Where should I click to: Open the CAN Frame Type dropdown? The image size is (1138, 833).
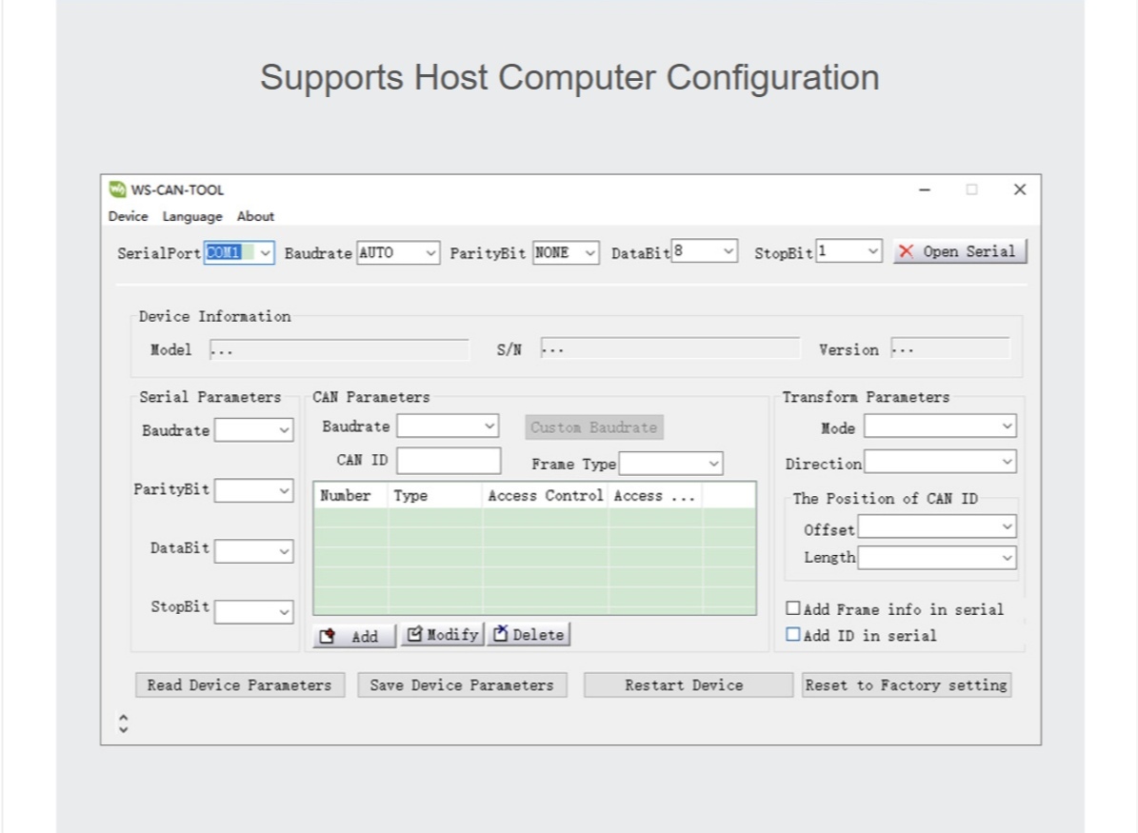coord(713,464)
